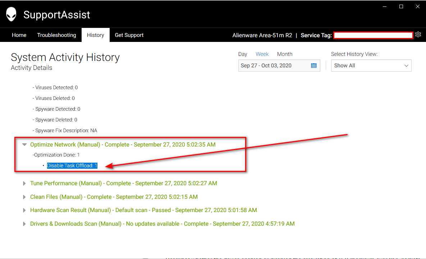
Task: Select the Week history range
Action: 262,54
